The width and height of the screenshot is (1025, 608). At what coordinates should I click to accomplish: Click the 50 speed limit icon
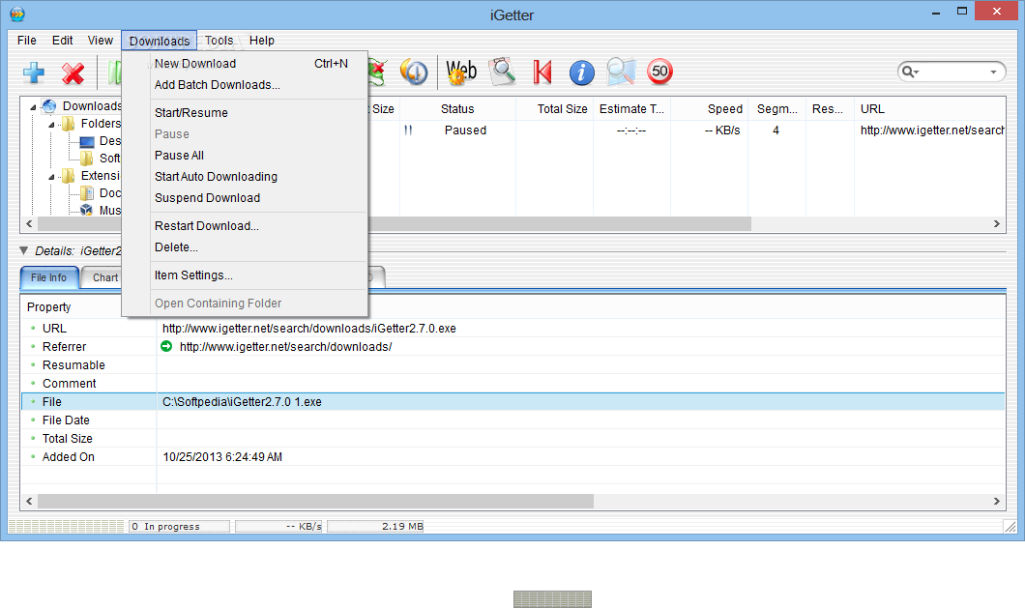pos(659,72)
